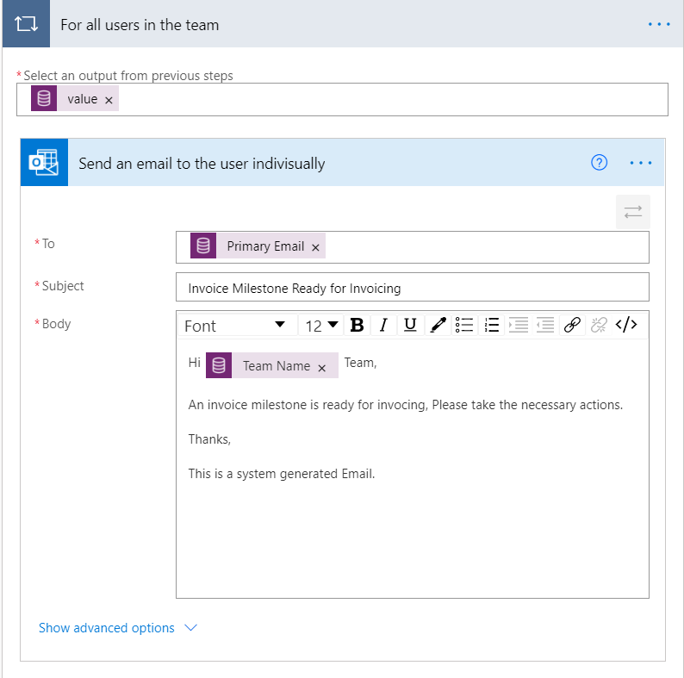Open the font size 12 dropdown
This screenshot has height=678, width=684.
point(321,325)
